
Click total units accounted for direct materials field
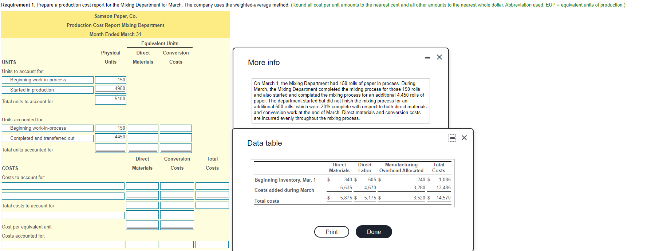(x=143, y=148)
